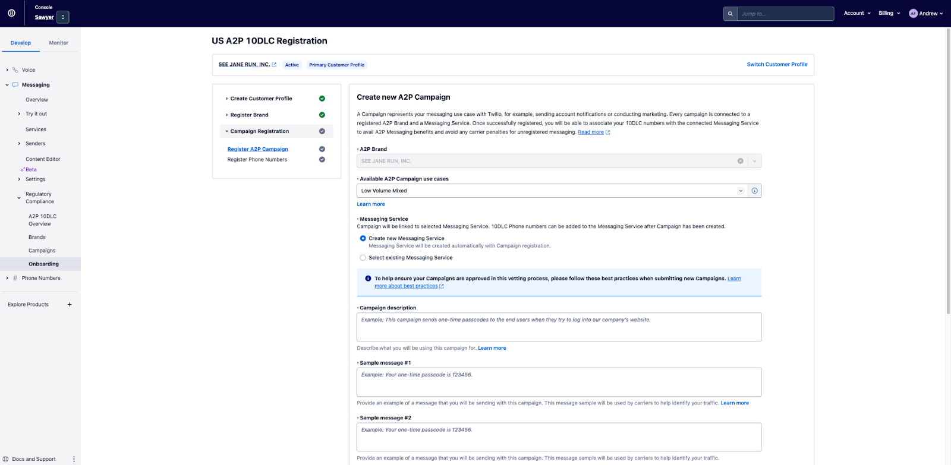Open the Andrew user menu

tap(931, 13)
